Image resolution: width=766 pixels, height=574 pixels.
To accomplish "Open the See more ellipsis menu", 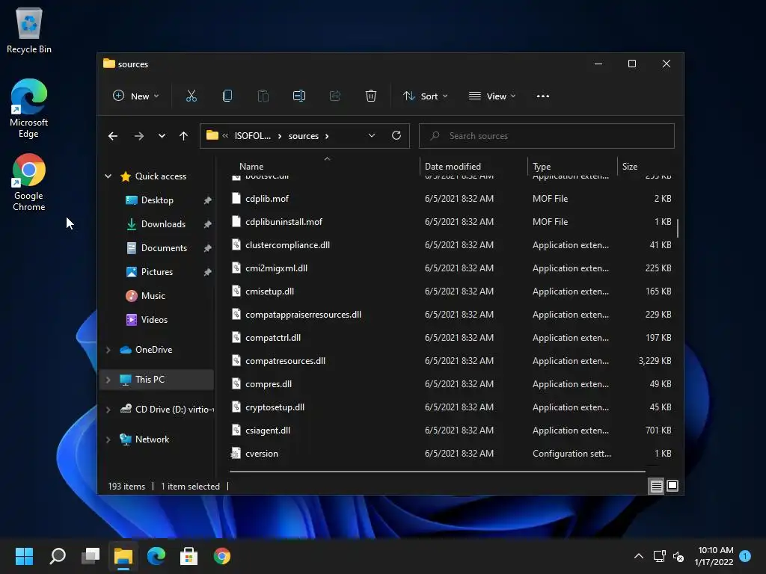I will point(543,96).
